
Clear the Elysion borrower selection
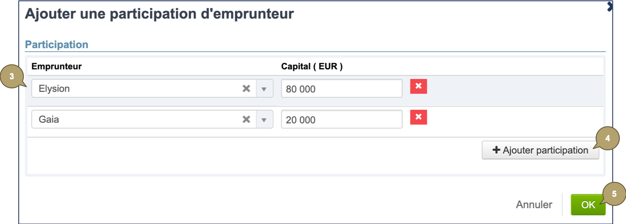tap(246, 89)
